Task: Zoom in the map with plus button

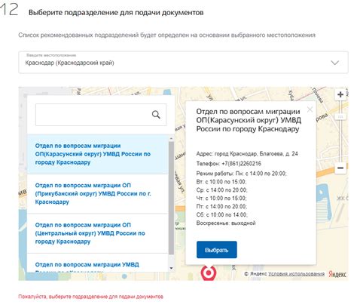Action: (340, 94)
